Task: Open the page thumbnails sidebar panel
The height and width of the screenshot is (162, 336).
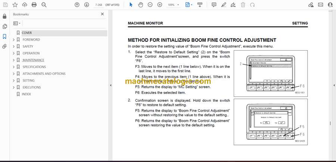Action: pos(4,26)
